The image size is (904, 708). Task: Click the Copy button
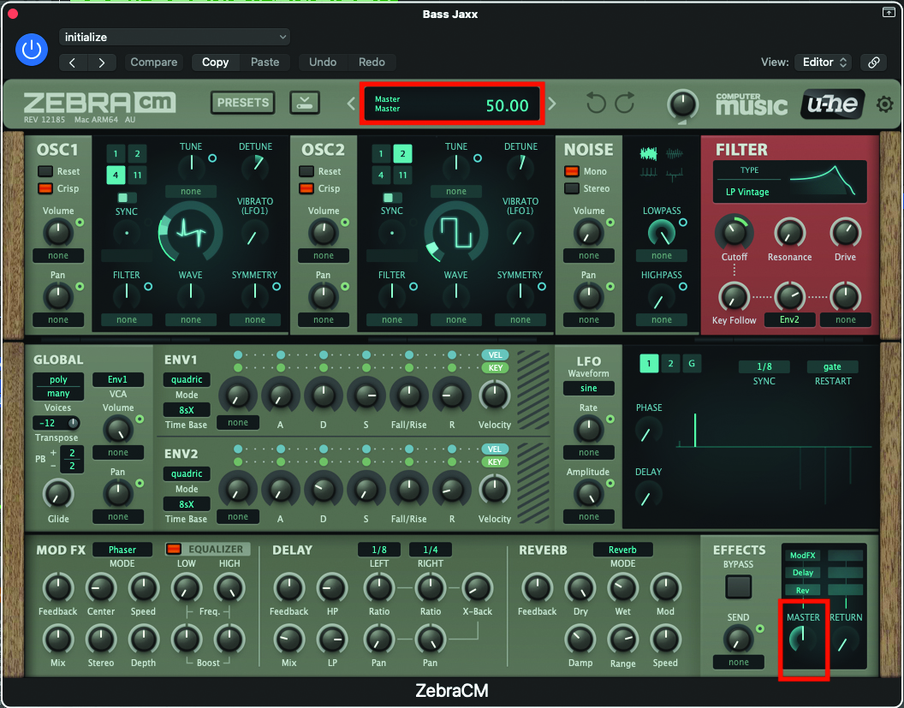215,62
